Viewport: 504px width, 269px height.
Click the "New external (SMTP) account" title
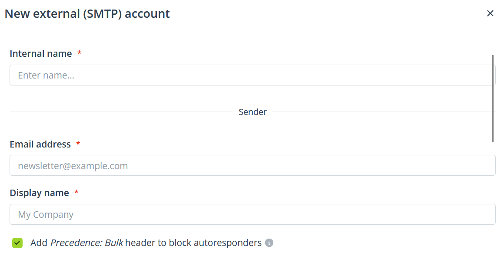[x=87, y=14]
